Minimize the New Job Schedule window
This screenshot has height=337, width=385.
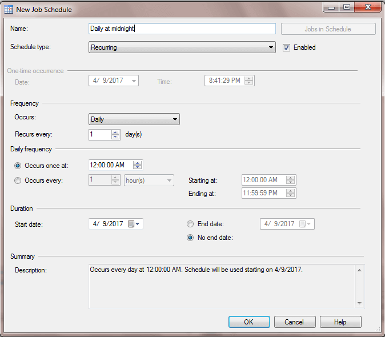click(331, 7)
